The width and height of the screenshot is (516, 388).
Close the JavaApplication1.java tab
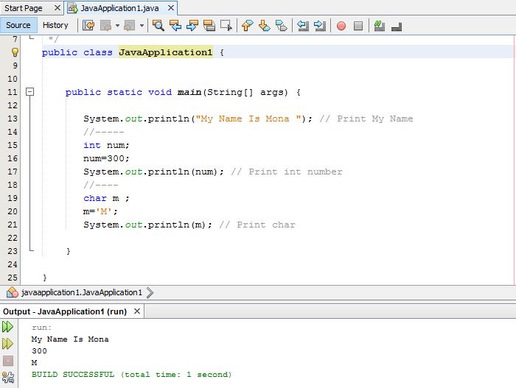pyautogui.click(x=171, y=7)
